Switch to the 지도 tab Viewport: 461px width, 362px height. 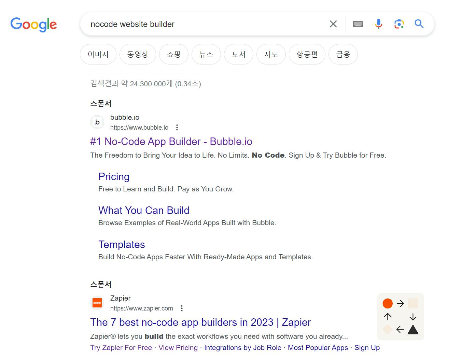[271, 54]
